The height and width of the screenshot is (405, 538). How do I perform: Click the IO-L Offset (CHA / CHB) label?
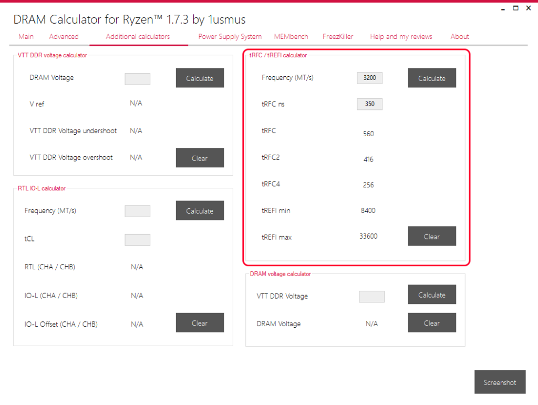coord(61,325)
